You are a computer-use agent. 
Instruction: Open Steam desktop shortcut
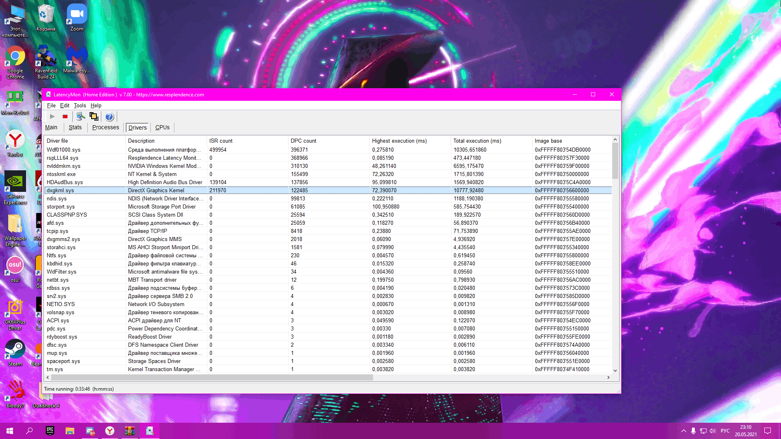click(x=15, y=353)
